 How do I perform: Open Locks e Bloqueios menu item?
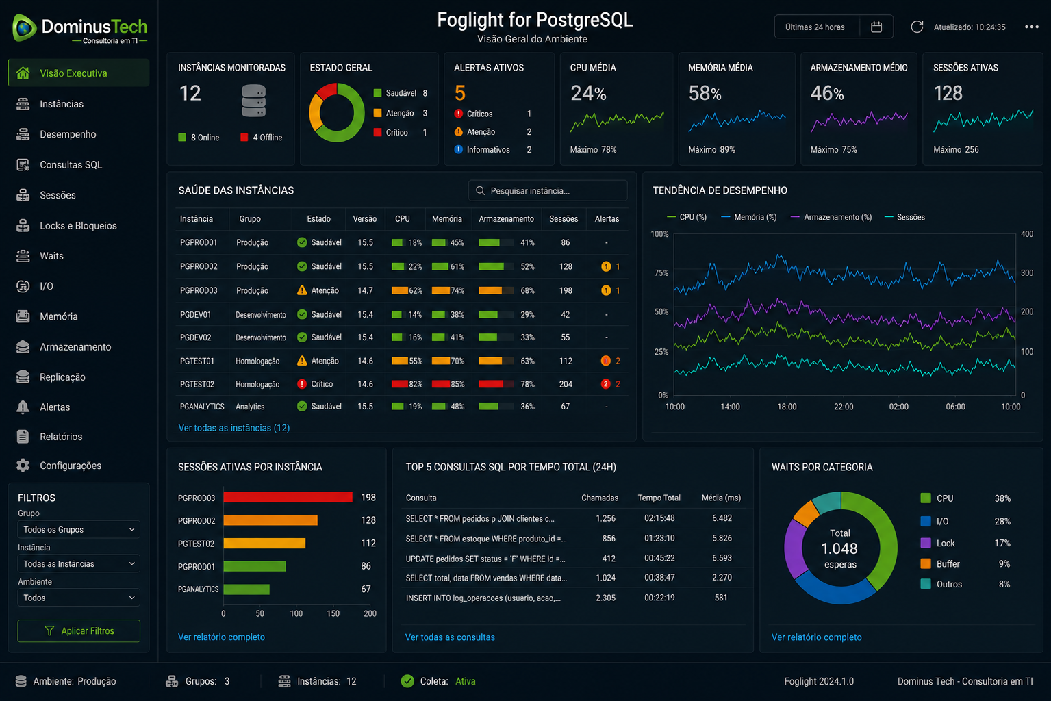(79, 225)
